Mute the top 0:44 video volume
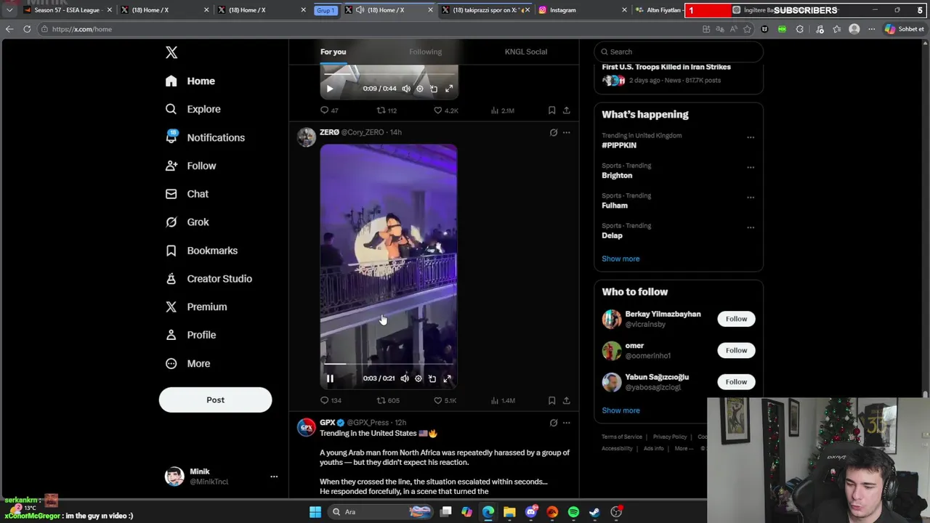Viewport: 930px width, 523px height. tap(406, 89)
